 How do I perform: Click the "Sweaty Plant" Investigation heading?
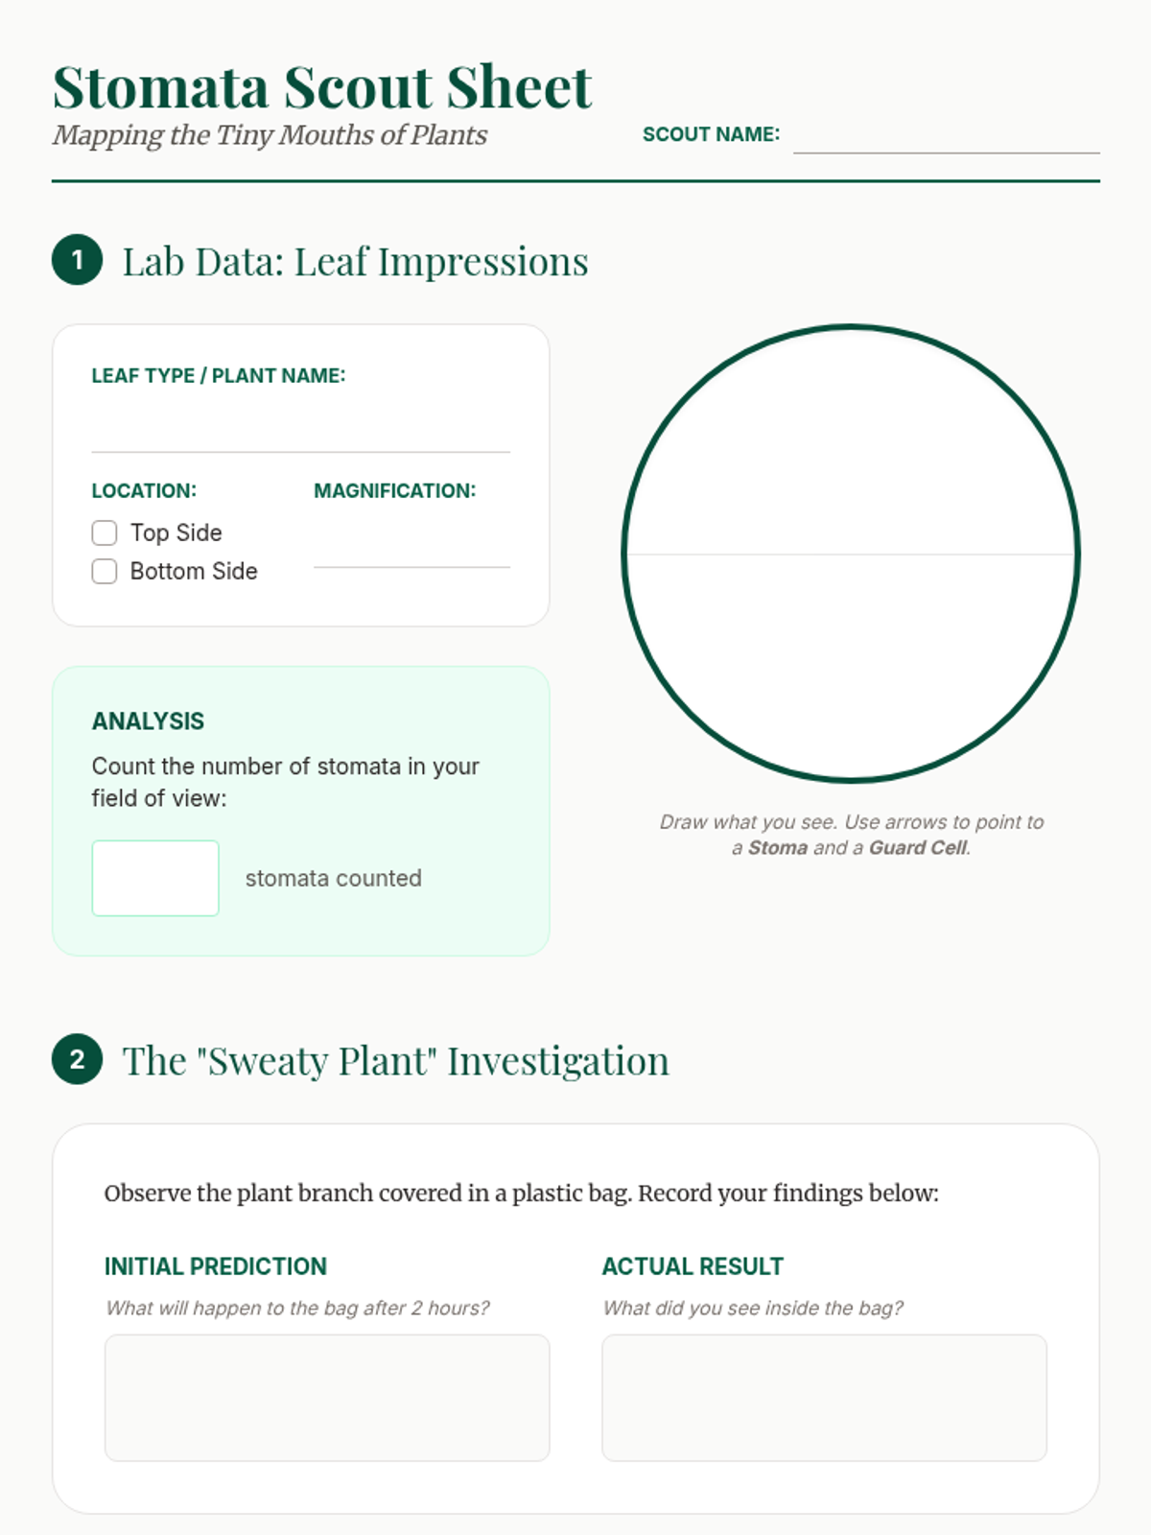[396, 1060]
